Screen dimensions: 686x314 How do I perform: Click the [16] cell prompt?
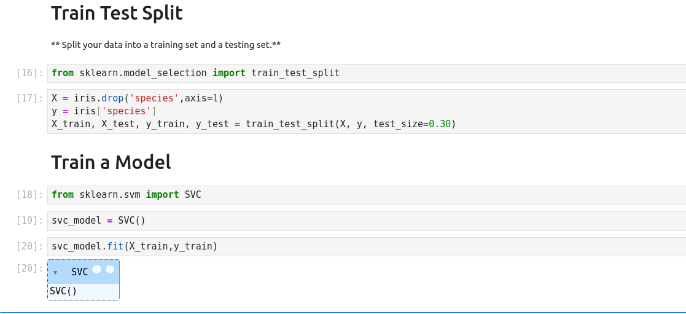coord(29,73)
